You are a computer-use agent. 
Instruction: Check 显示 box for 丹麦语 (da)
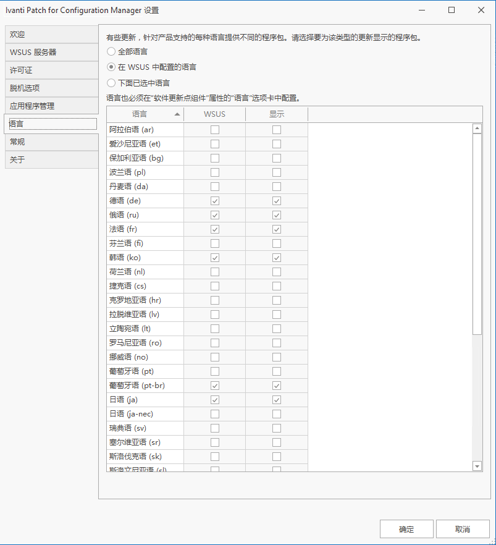(x=277, y=187)
